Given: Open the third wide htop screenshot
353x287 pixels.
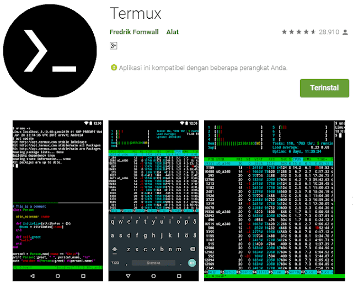Looking at the screenshot, I should point(275,201).
